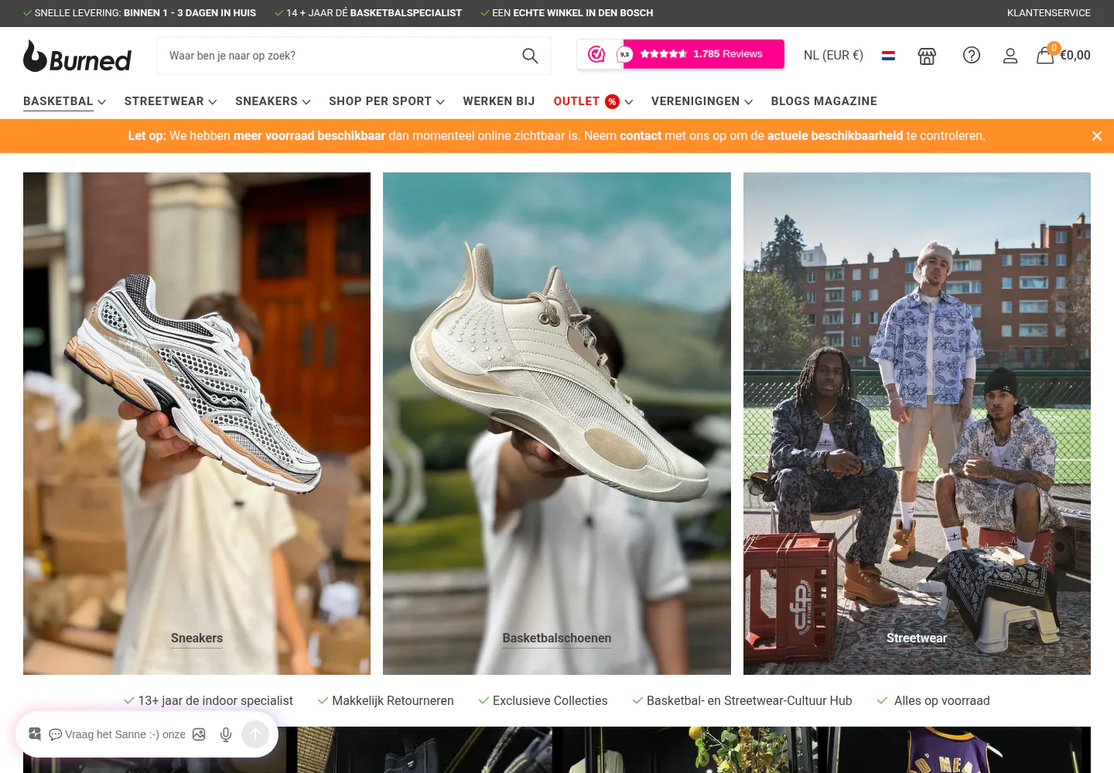
Task: Expand the Basketbal menu chevron
Action: (101, 102)
